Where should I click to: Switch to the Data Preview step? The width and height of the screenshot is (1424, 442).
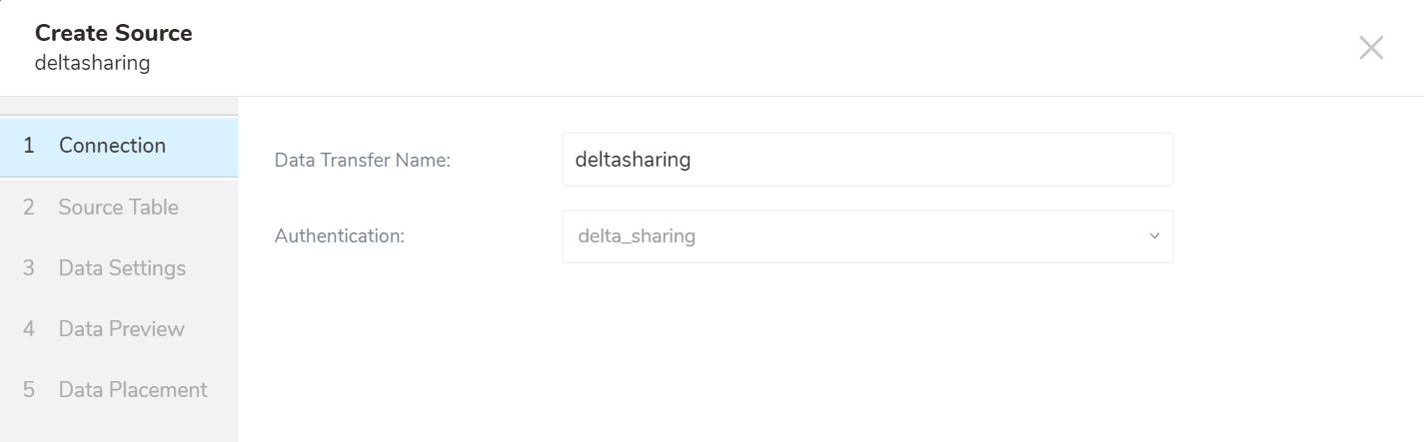(x=121, y=329)
